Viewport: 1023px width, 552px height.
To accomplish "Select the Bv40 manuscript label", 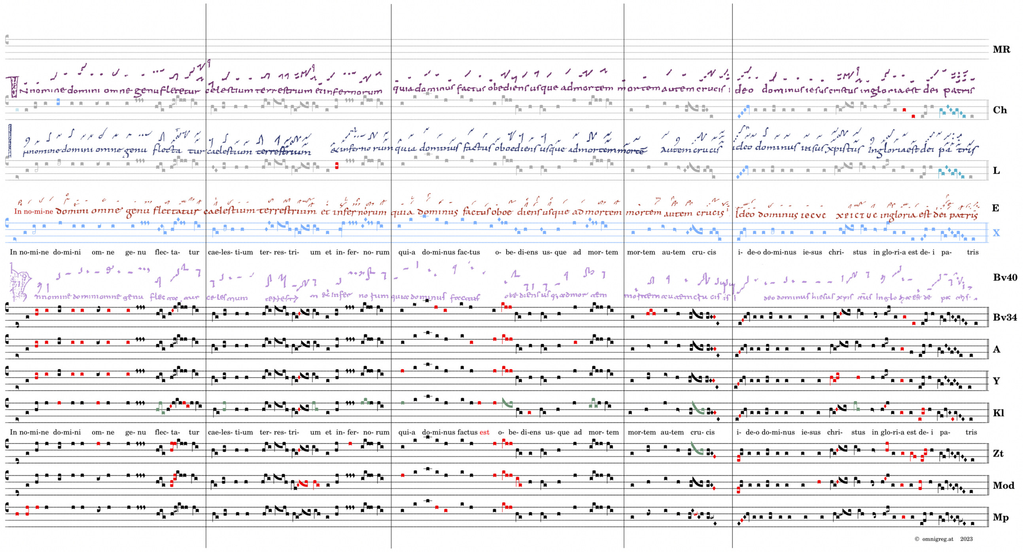I will point(1005,277).
